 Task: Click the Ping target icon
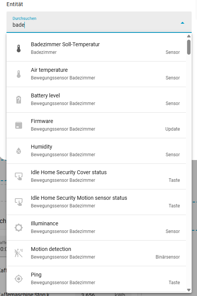tap(19, 279)
